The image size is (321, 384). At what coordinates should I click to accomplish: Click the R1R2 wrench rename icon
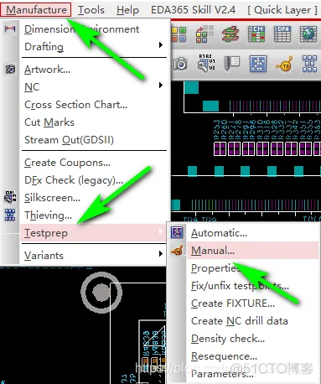click(x=206, y=63)
